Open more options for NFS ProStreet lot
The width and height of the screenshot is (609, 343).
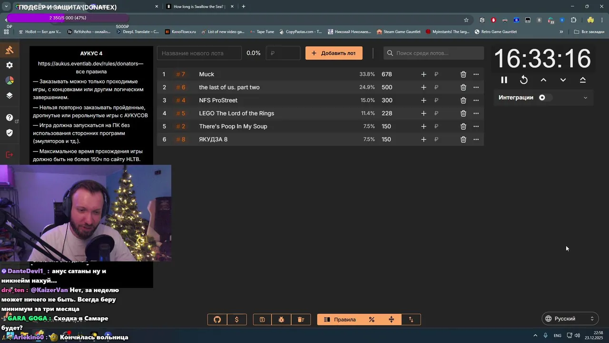click(x=476, y=101)
